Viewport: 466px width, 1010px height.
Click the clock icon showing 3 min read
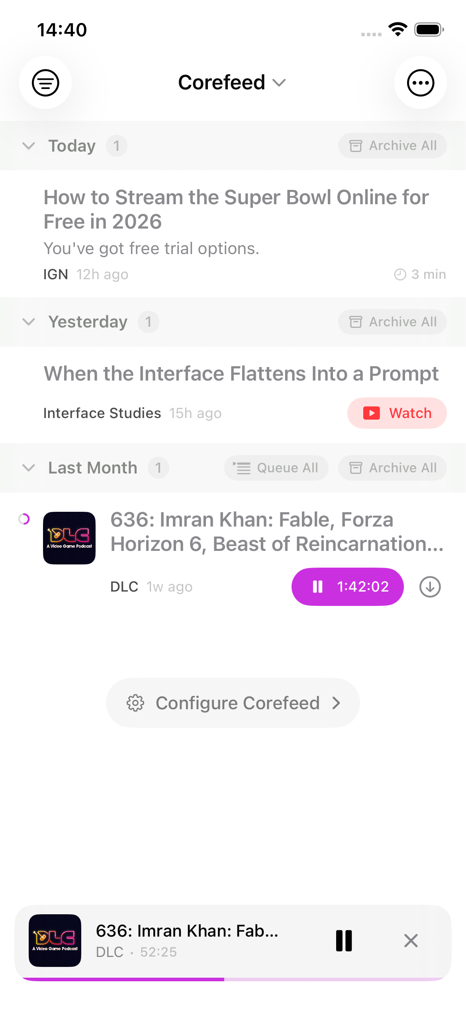coord(399,274)
